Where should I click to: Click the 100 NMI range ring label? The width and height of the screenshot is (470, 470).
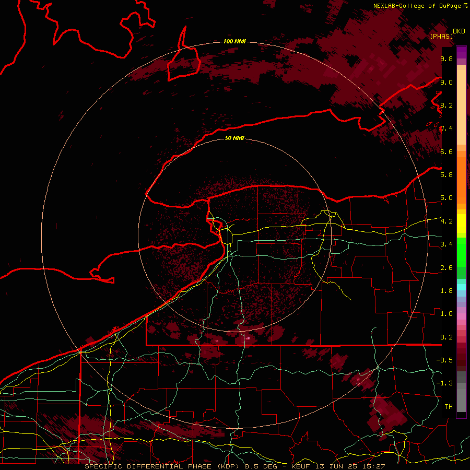(x=234, y=41)
